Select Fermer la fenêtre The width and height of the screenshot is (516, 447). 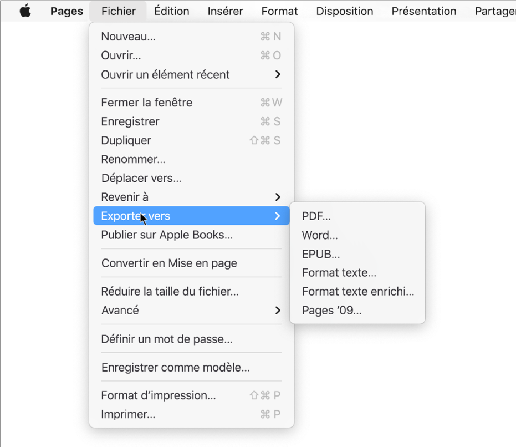[191, 103]
